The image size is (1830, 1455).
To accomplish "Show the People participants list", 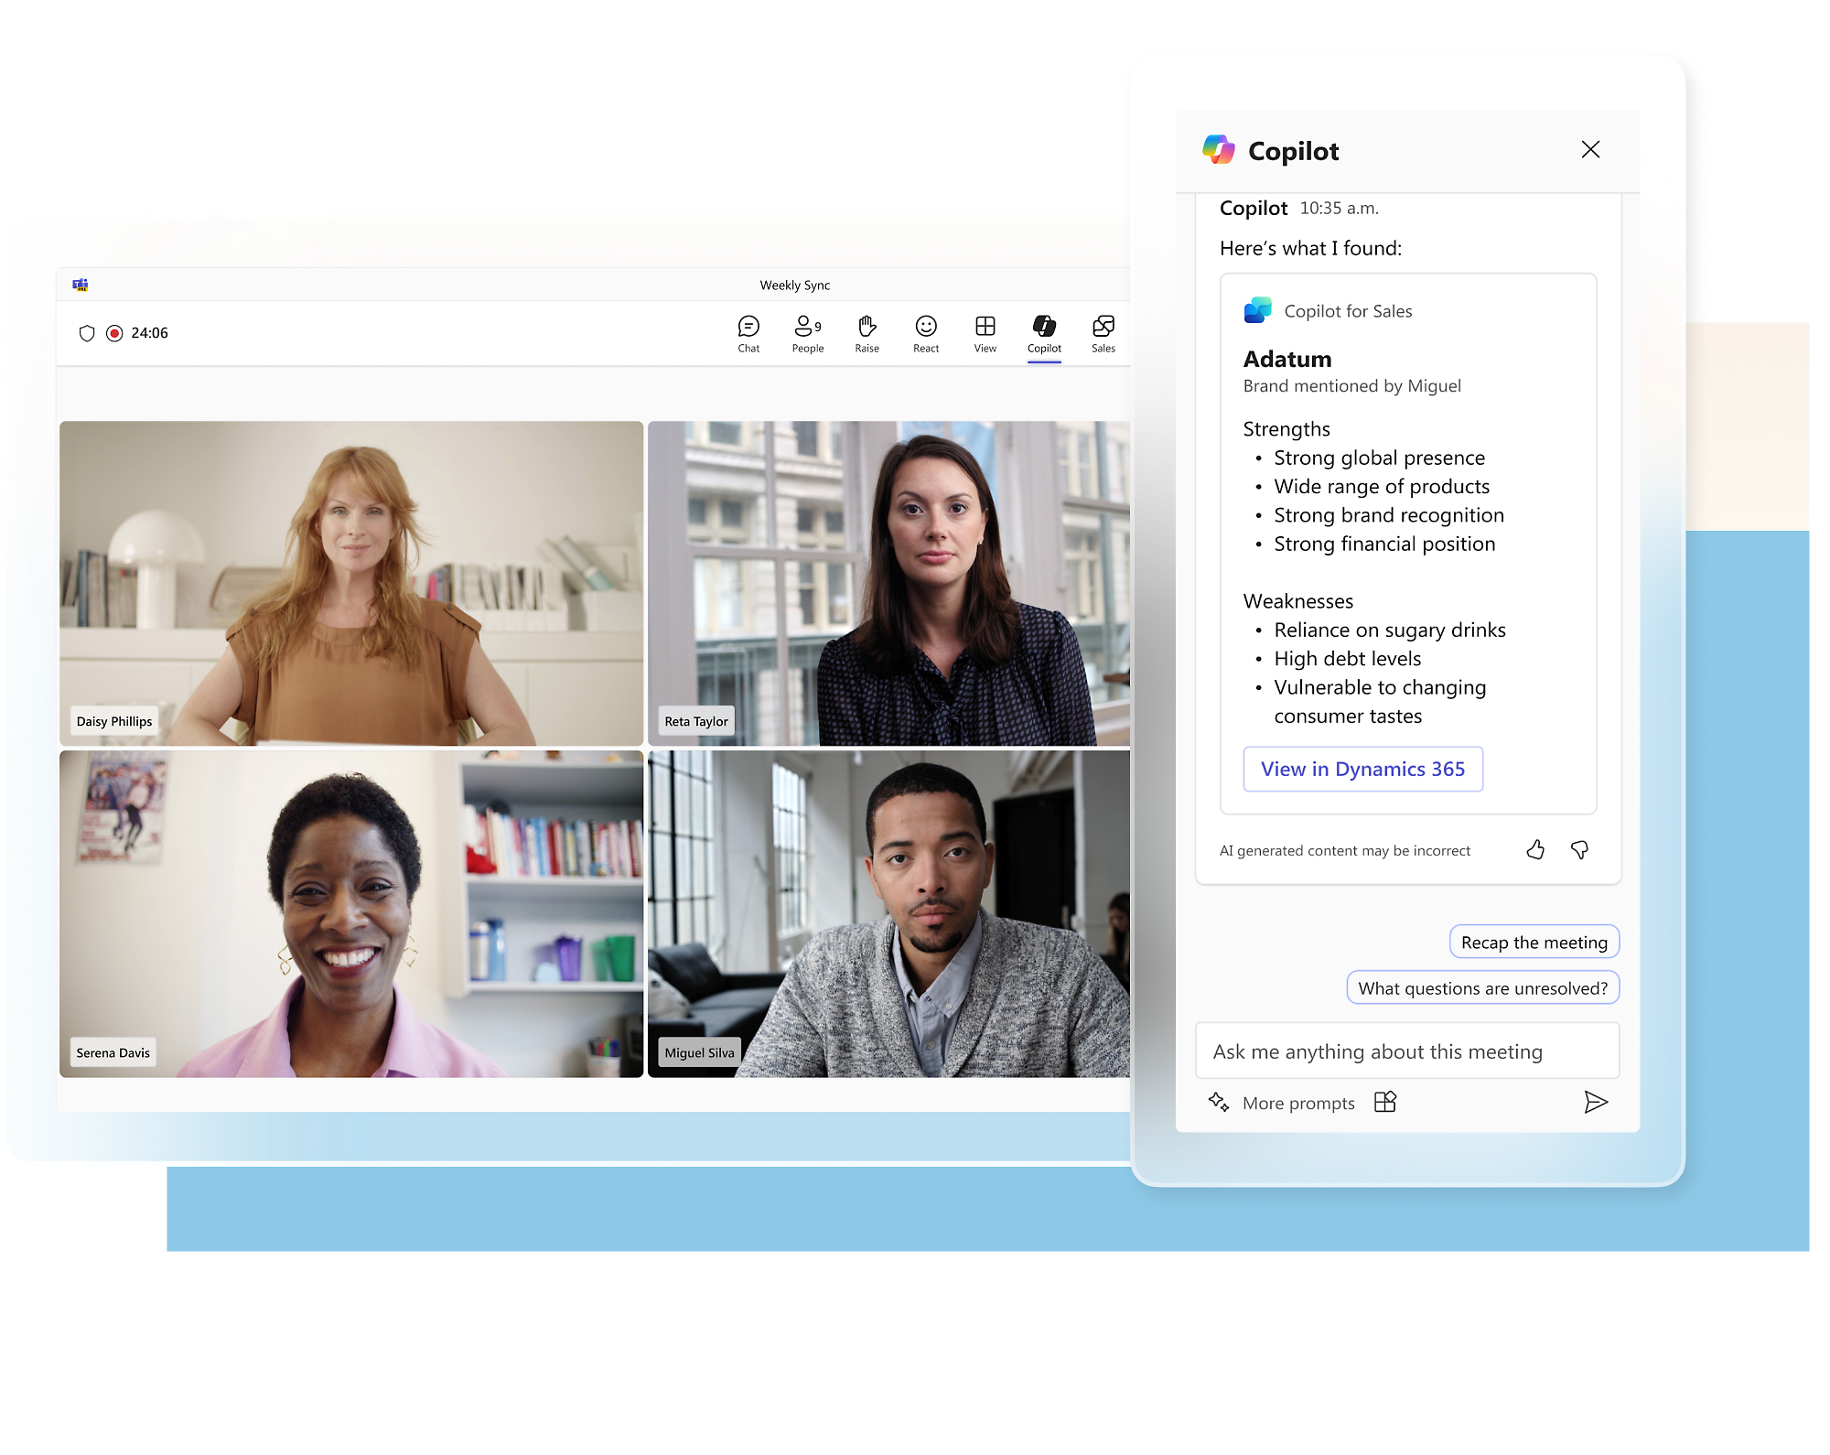I will click(x=808, y=334).
